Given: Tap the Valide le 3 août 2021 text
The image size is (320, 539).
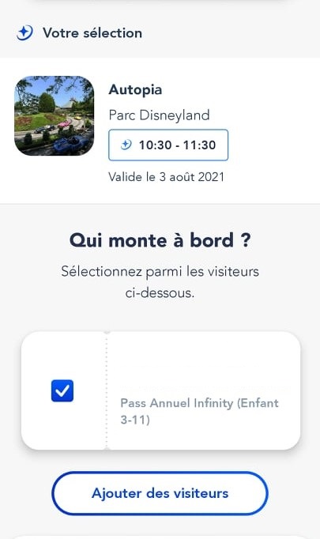Looking at the screenshot, I should point(167,177).
